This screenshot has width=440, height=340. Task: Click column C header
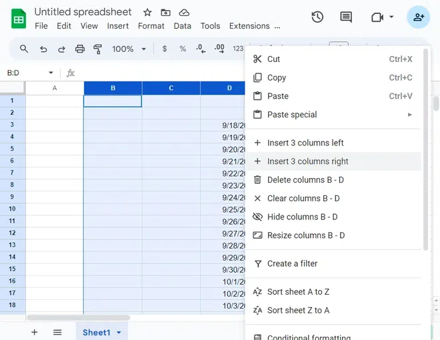point(171,88)
